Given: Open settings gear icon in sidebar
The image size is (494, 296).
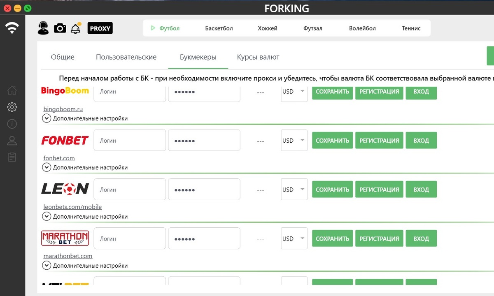Looking at the screenshot, I should (12, 107).
